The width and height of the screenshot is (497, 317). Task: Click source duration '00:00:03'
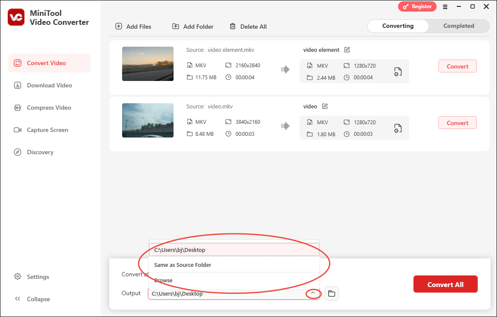(x=245, y=134)
